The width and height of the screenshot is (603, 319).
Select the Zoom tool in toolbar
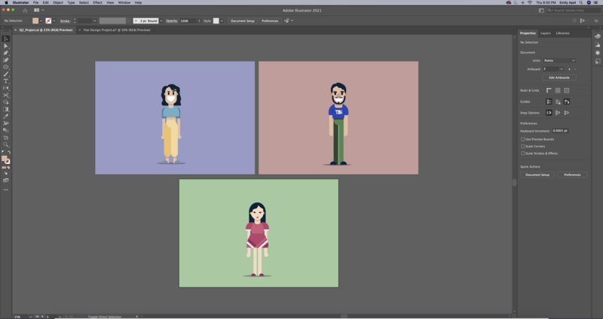(x=5, y=144)
